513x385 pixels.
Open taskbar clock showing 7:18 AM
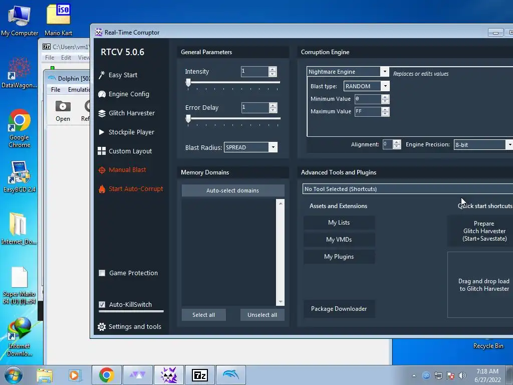(487, 375)
